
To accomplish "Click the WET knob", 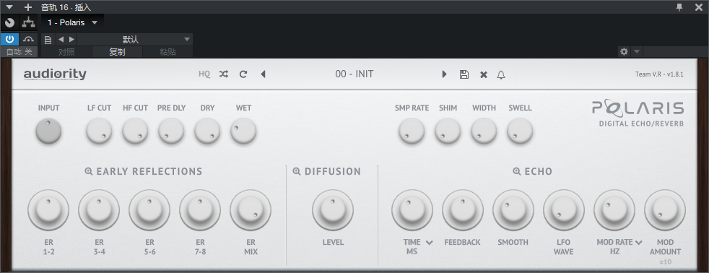I will 244,131.
